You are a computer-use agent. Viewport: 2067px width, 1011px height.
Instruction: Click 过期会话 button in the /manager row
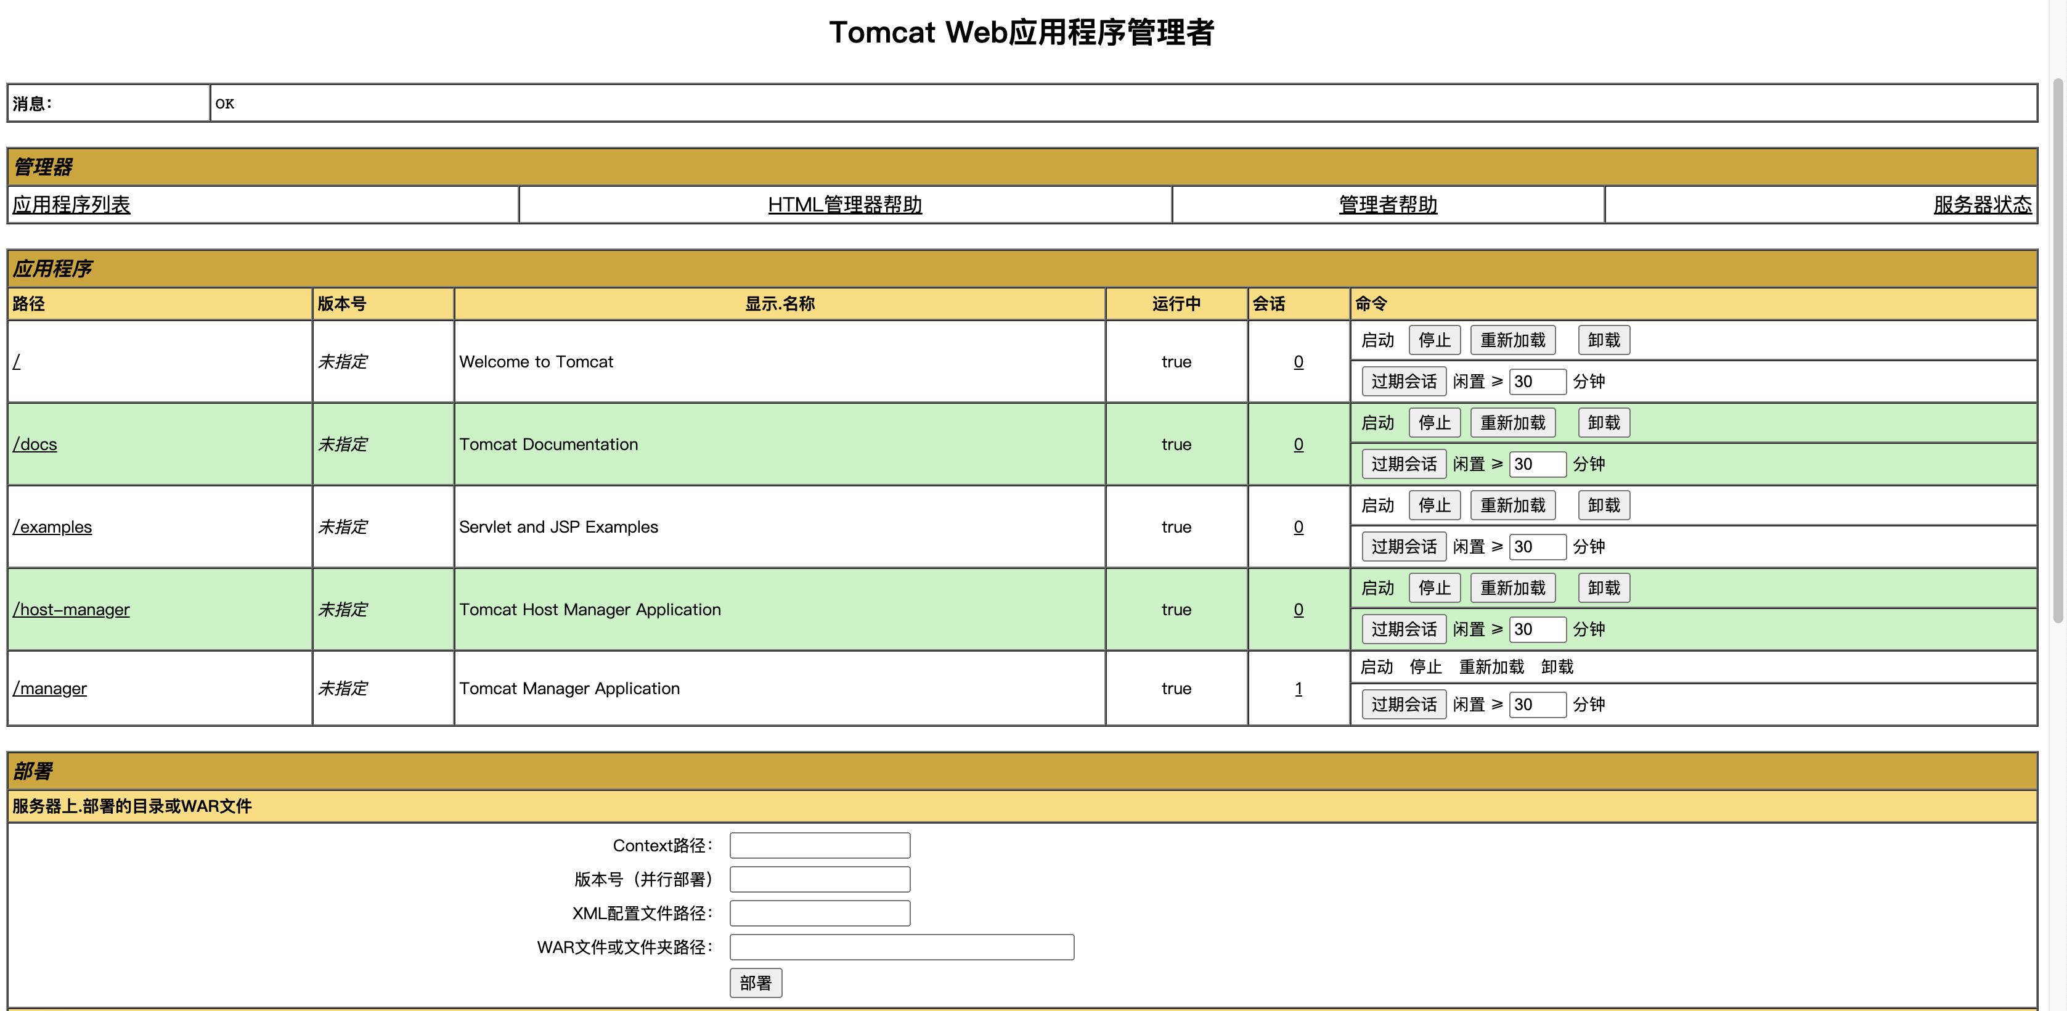(x=1403, y=705)
